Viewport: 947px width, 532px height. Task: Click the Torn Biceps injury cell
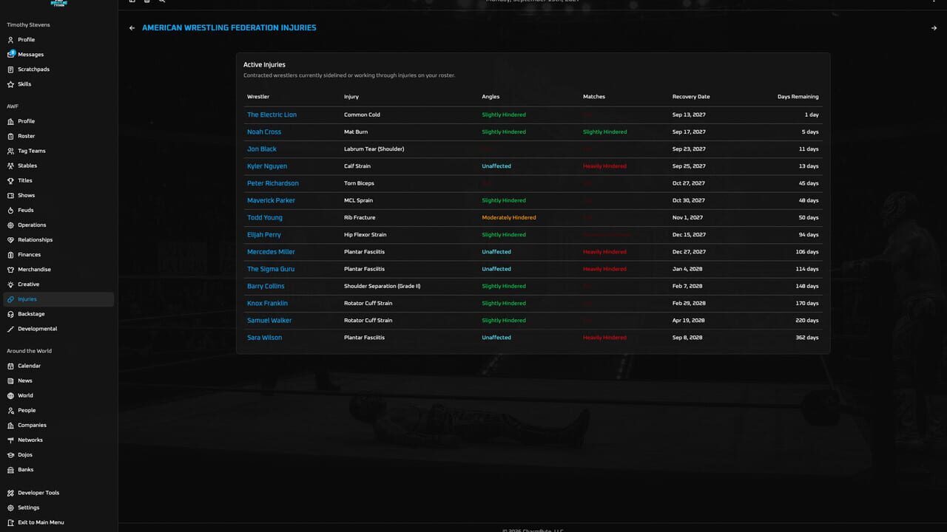358,183
